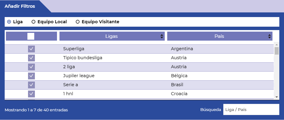Select the Liga radio button

(x=9, y=22)
